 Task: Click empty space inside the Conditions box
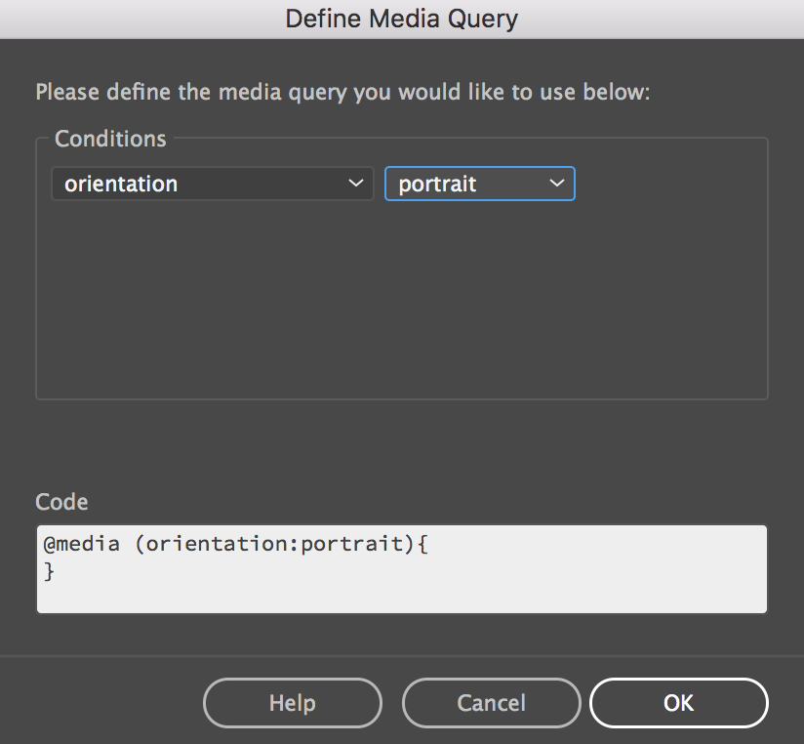[400, 303]
